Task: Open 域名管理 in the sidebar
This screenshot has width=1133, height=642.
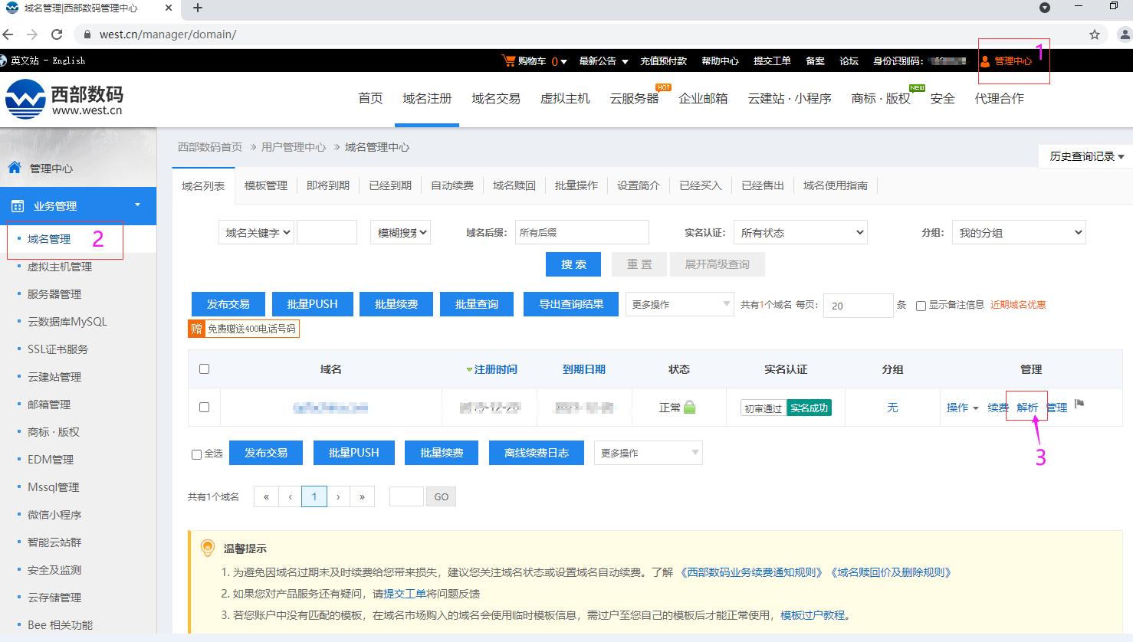Action: (49, 239)
